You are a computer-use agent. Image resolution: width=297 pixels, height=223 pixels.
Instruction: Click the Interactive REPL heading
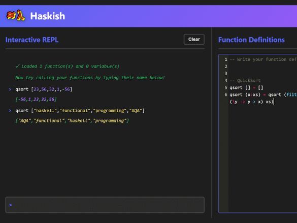click(x=32, y=40)
